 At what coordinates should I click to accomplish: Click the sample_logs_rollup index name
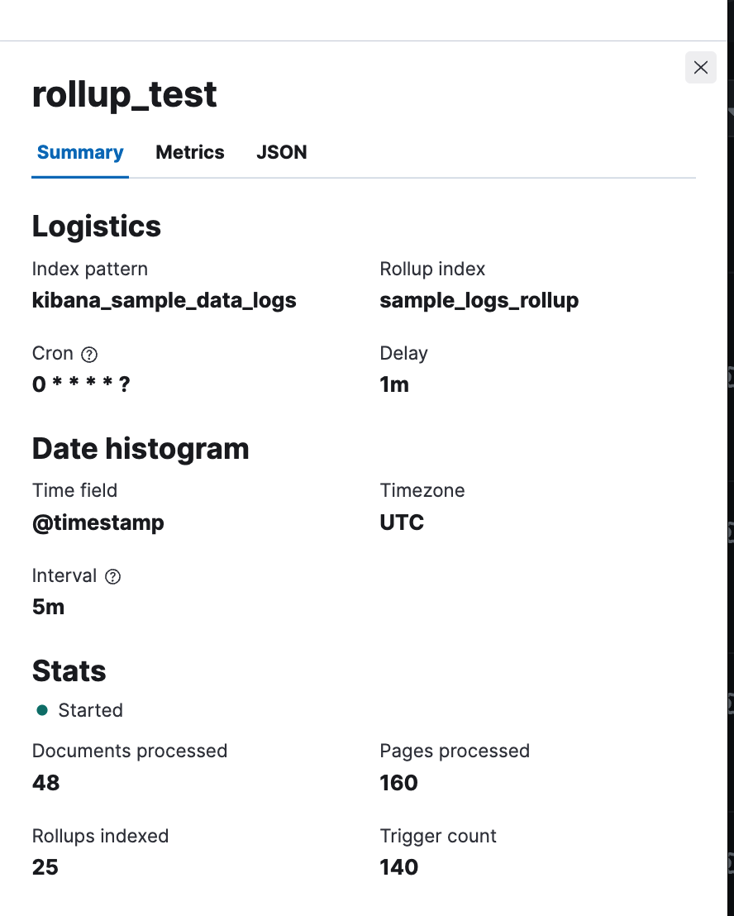(479, 300)
